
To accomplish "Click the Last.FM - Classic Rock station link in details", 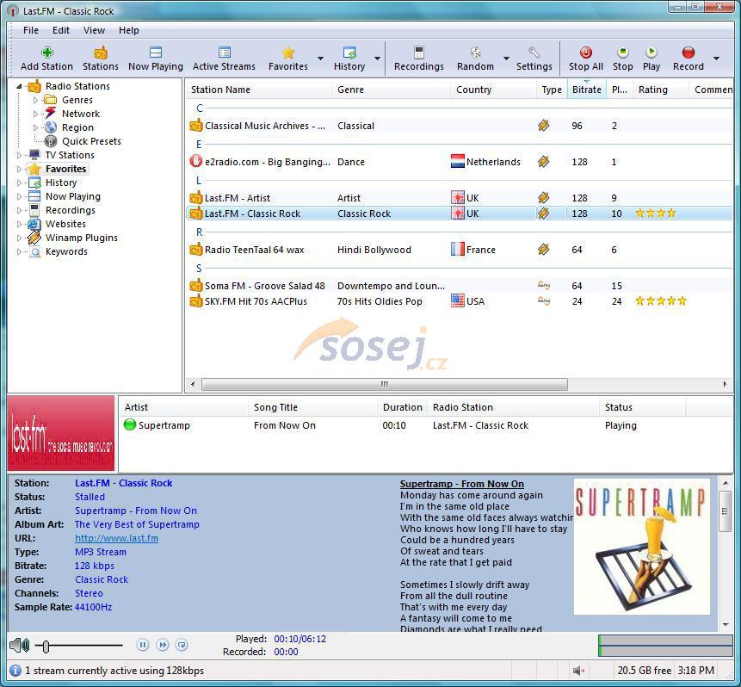I will pos(123,483).
